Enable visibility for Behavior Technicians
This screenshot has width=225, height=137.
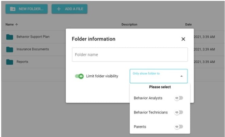pos(179,112)
